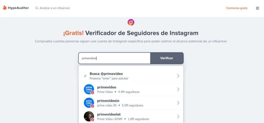Viewport: 264px width, 123px height.
Task: Click the Instagram badge on primevideo avatar
Action: 92,93
